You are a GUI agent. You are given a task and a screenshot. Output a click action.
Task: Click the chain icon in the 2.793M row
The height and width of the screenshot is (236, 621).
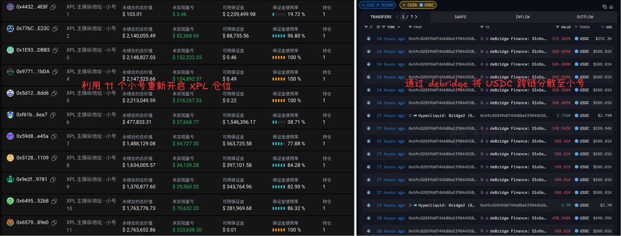click(x=368, y=115)
